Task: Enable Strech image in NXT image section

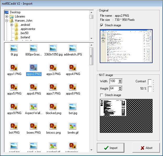Action: tap(102, 95)
